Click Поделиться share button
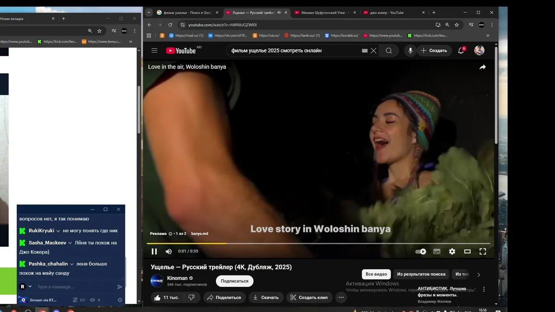 [x=224, y=298]
